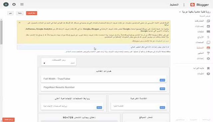
Task: Close the yellow EU cookie notice
Action: (20, 23)
